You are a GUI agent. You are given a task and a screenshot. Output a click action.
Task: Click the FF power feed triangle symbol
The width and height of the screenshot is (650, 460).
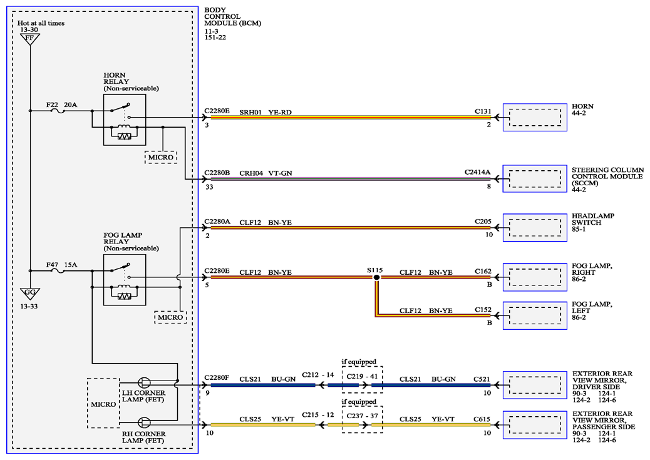tap(30, 39)
